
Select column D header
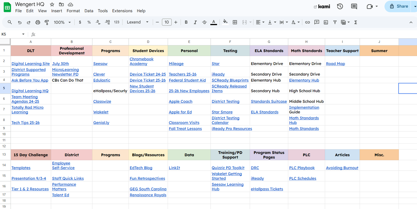click(x=148, y=42)
